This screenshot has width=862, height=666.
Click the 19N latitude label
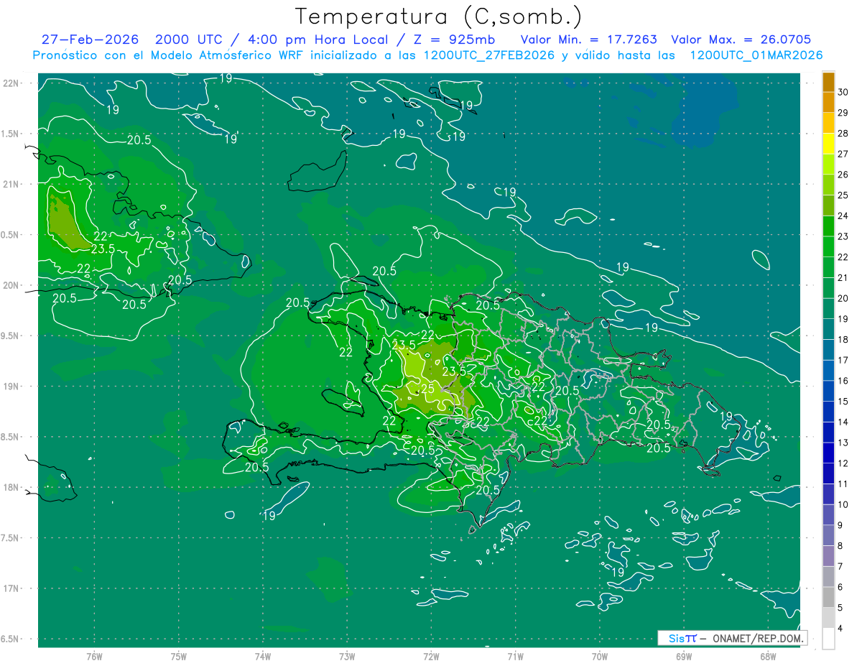click(11, 386)
